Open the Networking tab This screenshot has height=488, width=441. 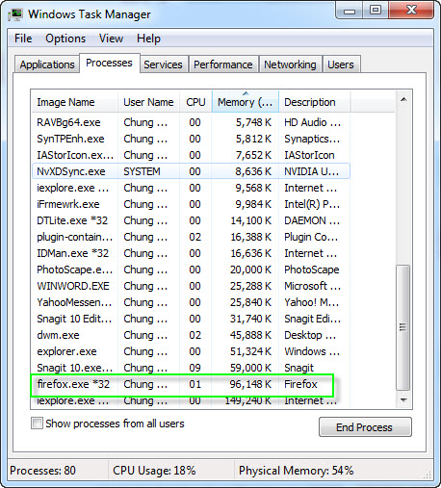[290, 64]
